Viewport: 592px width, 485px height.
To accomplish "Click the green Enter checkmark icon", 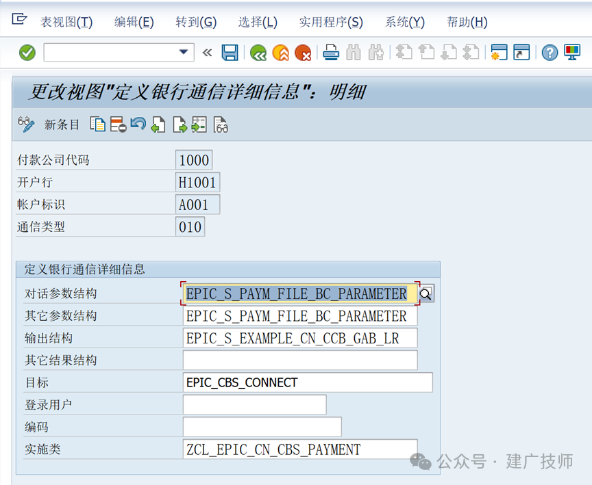I will coord(27,53).
